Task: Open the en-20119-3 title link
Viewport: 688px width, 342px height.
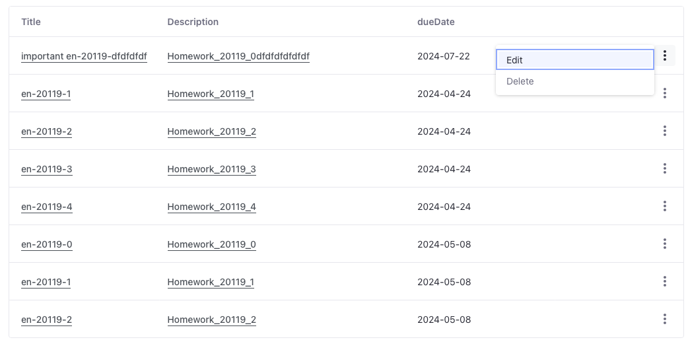Action: (x=46, y=170)
